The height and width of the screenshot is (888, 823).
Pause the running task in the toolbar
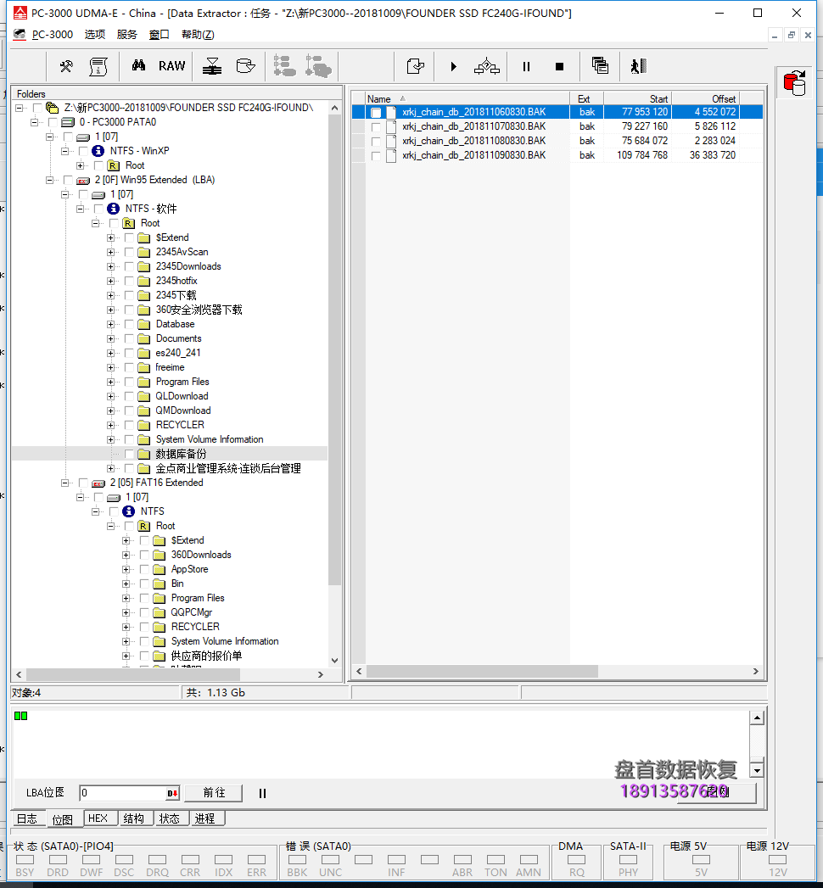pyautogui.click(x=526, y=67)
